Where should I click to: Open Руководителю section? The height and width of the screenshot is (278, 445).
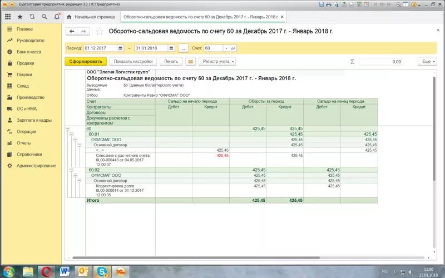[31, 41]
